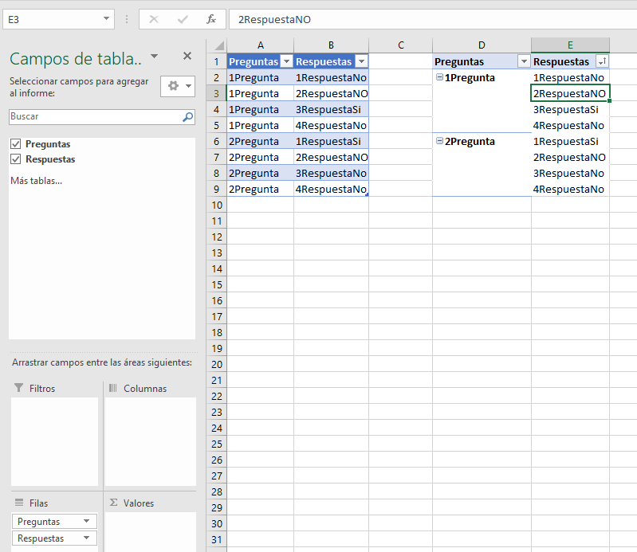Viewport: 637px width, 552px height.
Task: Select column D header
Action: point(482,45)
